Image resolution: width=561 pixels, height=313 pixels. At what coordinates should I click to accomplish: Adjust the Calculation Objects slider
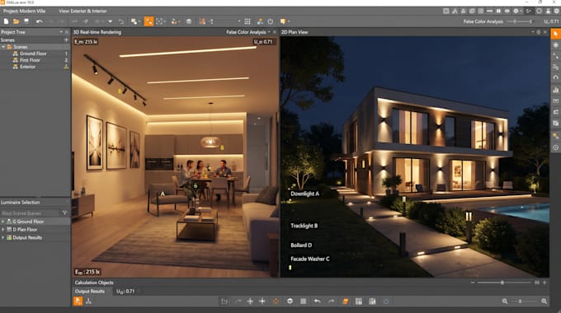pyautogui.click(x=504, y=283)
